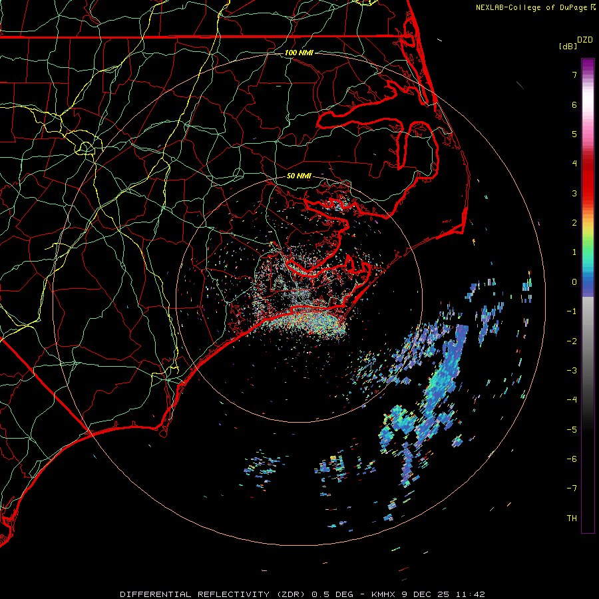The image size is (599, 599).
Task: Click the 6 value on the color scale
Action: pyautogui.click(x=574, y=104)
